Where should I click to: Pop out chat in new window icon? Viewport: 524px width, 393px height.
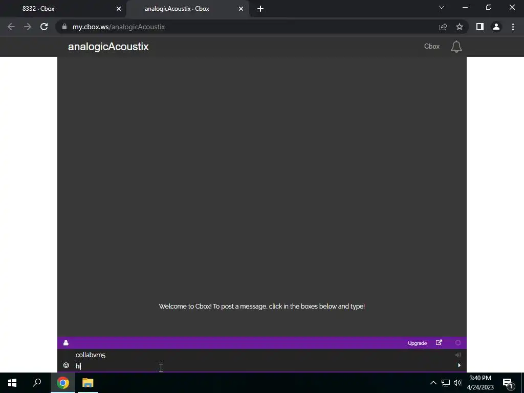click(439, 342)
